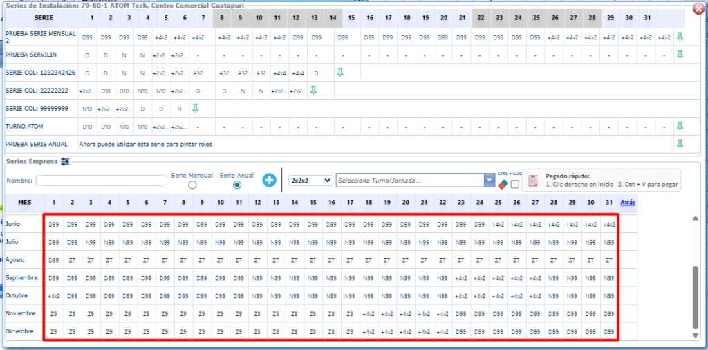The width and height of the screenshot is (708, 350).
Task: Click the eraser icon under CTRL + CLIC
Action: 503,184
